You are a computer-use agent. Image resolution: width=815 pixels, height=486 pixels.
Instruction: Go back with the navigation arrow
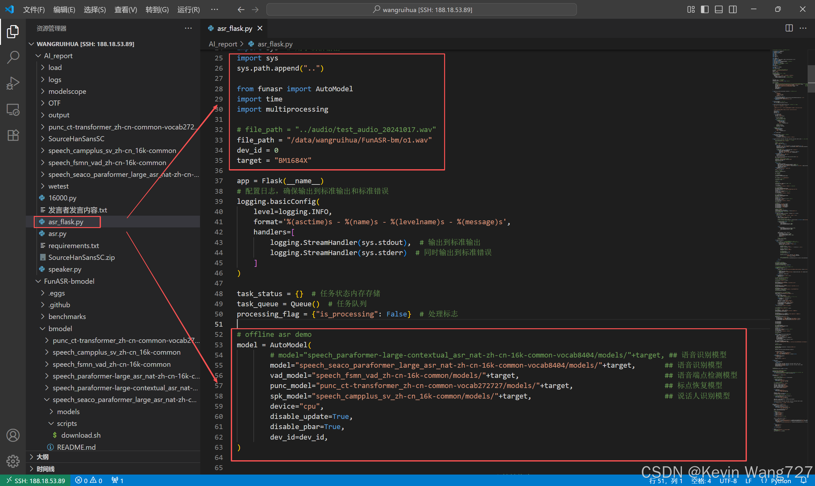tap(241, 10)
